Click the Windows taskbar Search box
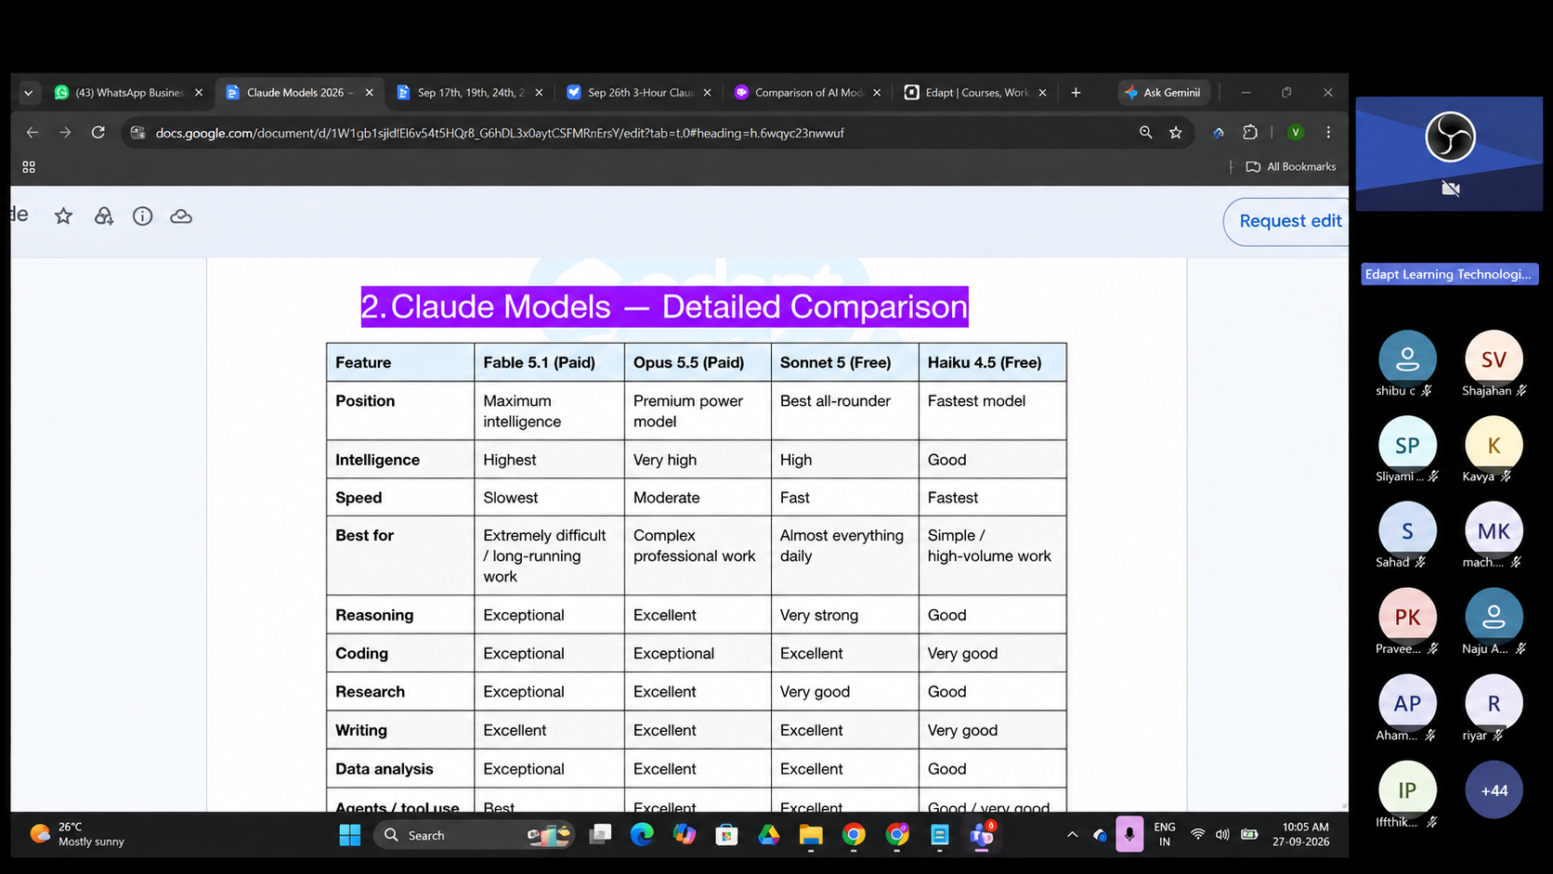Image resolution: width=1553 pixels, height=874 pixels. (474, 835)
